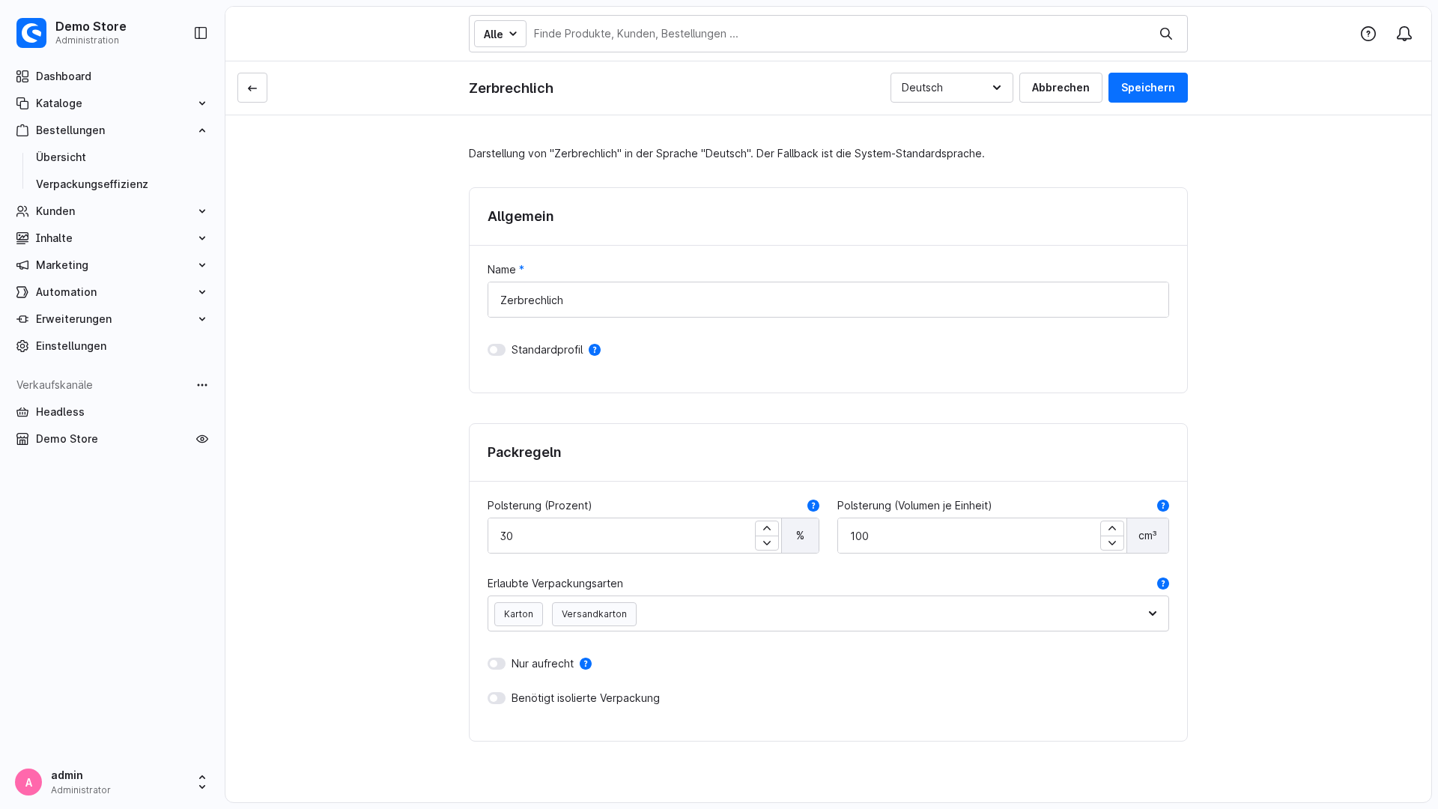
Task: Open the help question mark icon
Action: pyautogui.click(x=1368, y=34)
